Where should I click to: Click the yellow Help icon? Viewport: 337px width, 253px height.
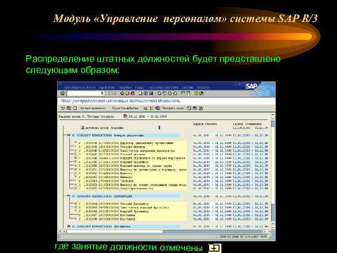click(x=196, y=93)
